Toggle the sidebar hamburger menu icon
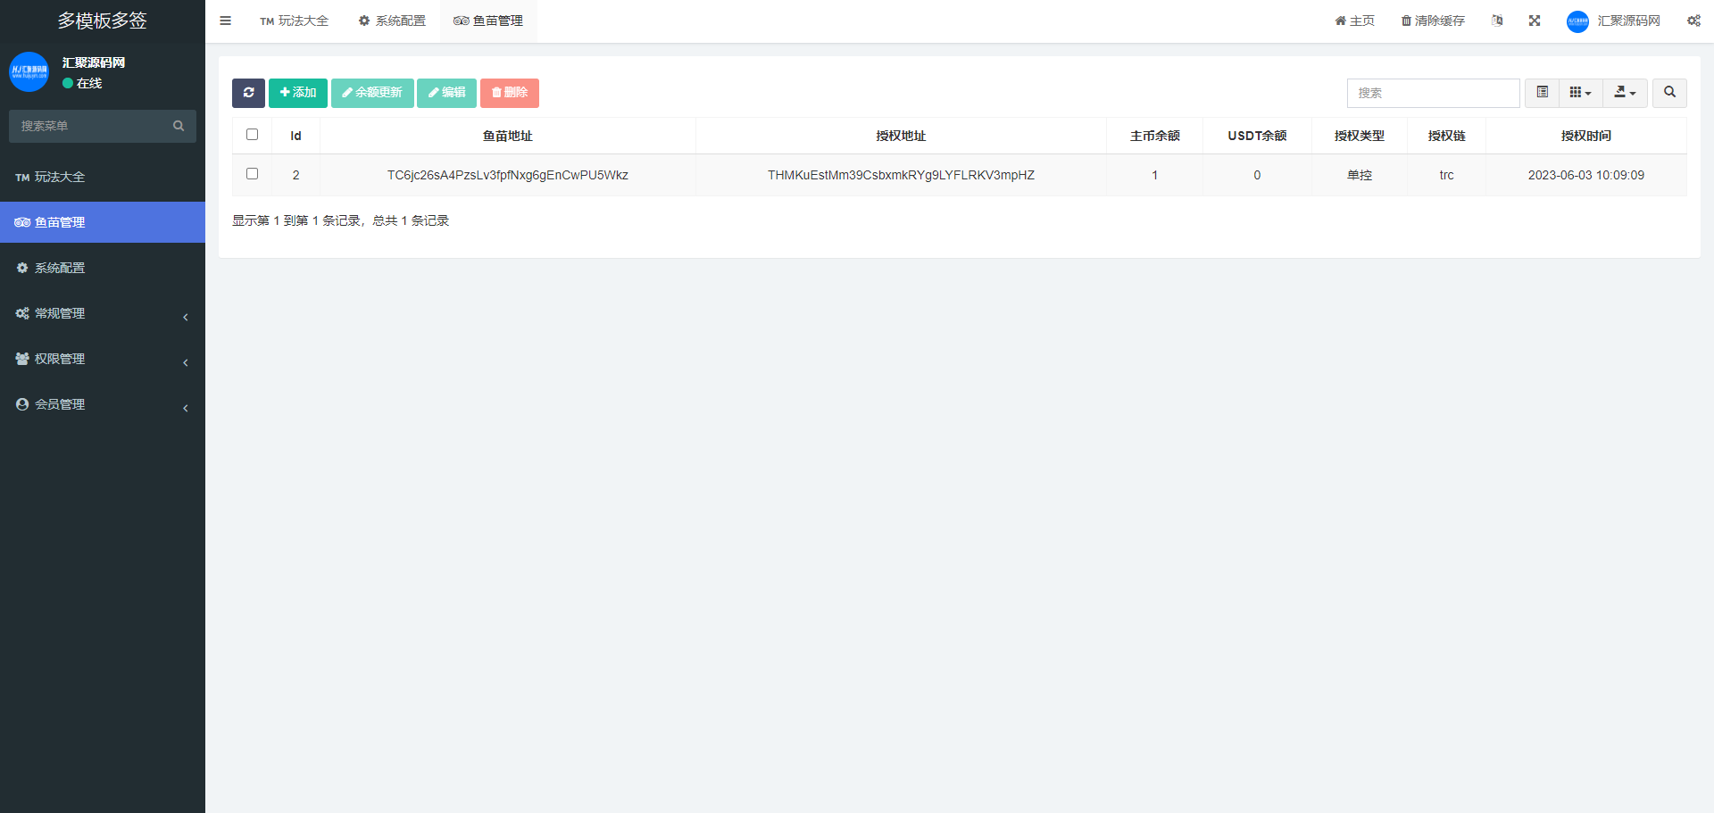The width and height of the screenshot is (1714, 813). [x=226, y=21]
